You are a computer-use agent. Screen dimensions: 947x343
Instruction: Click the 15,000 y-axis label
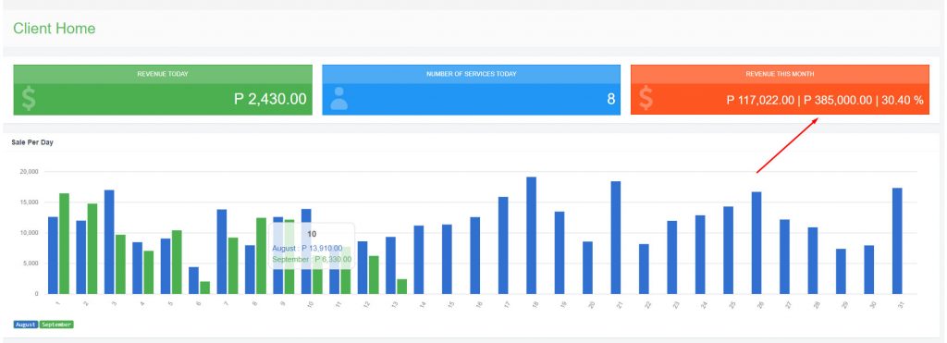29,202
